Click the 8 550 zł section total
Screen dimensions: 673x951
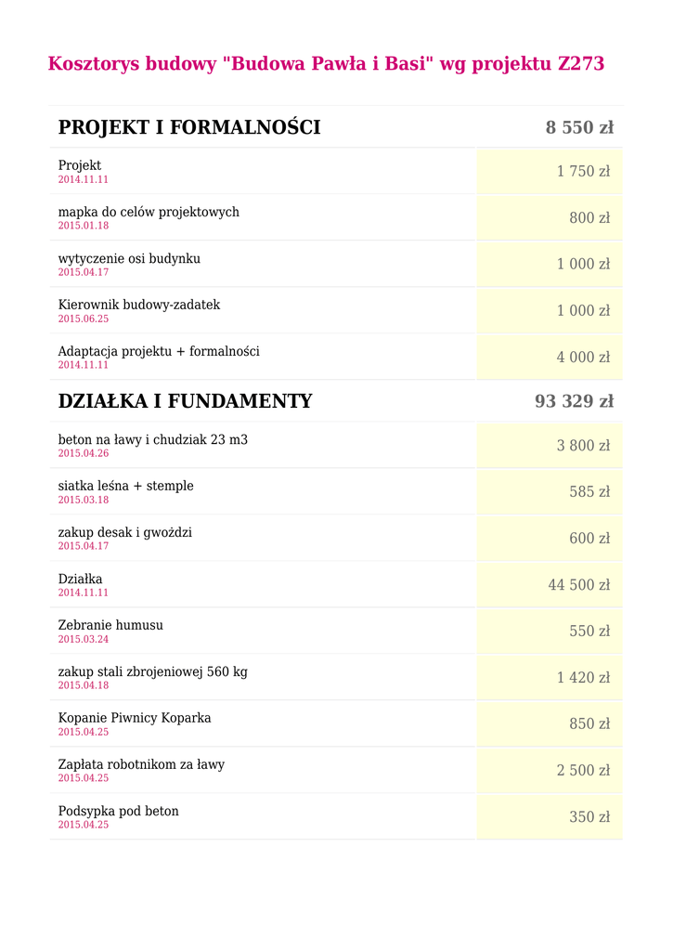(x=579, y=128)
